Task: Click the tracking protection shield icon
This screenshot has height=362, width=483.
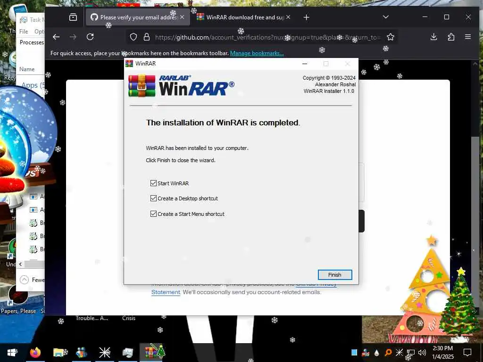Action: 133,37
